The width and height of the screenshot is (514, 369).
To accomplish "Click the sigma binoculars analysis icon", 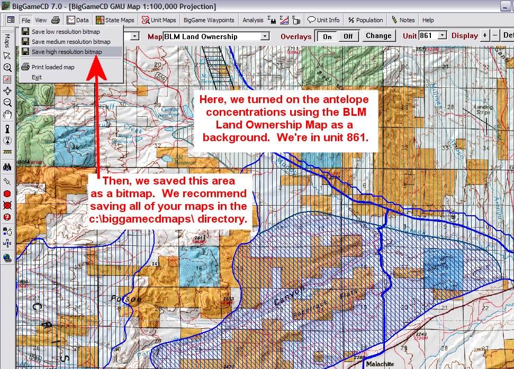I will [x=272, y=20].
